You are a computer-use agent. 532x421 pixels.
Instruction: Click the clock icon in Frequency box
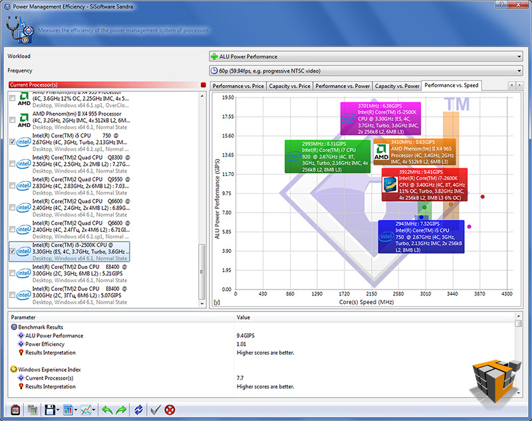[214, 70]
